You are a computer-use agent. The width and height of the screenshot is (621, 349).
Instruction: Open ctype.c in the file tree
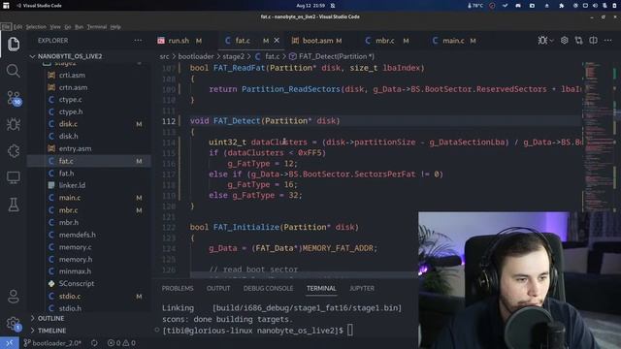[71, 100]
